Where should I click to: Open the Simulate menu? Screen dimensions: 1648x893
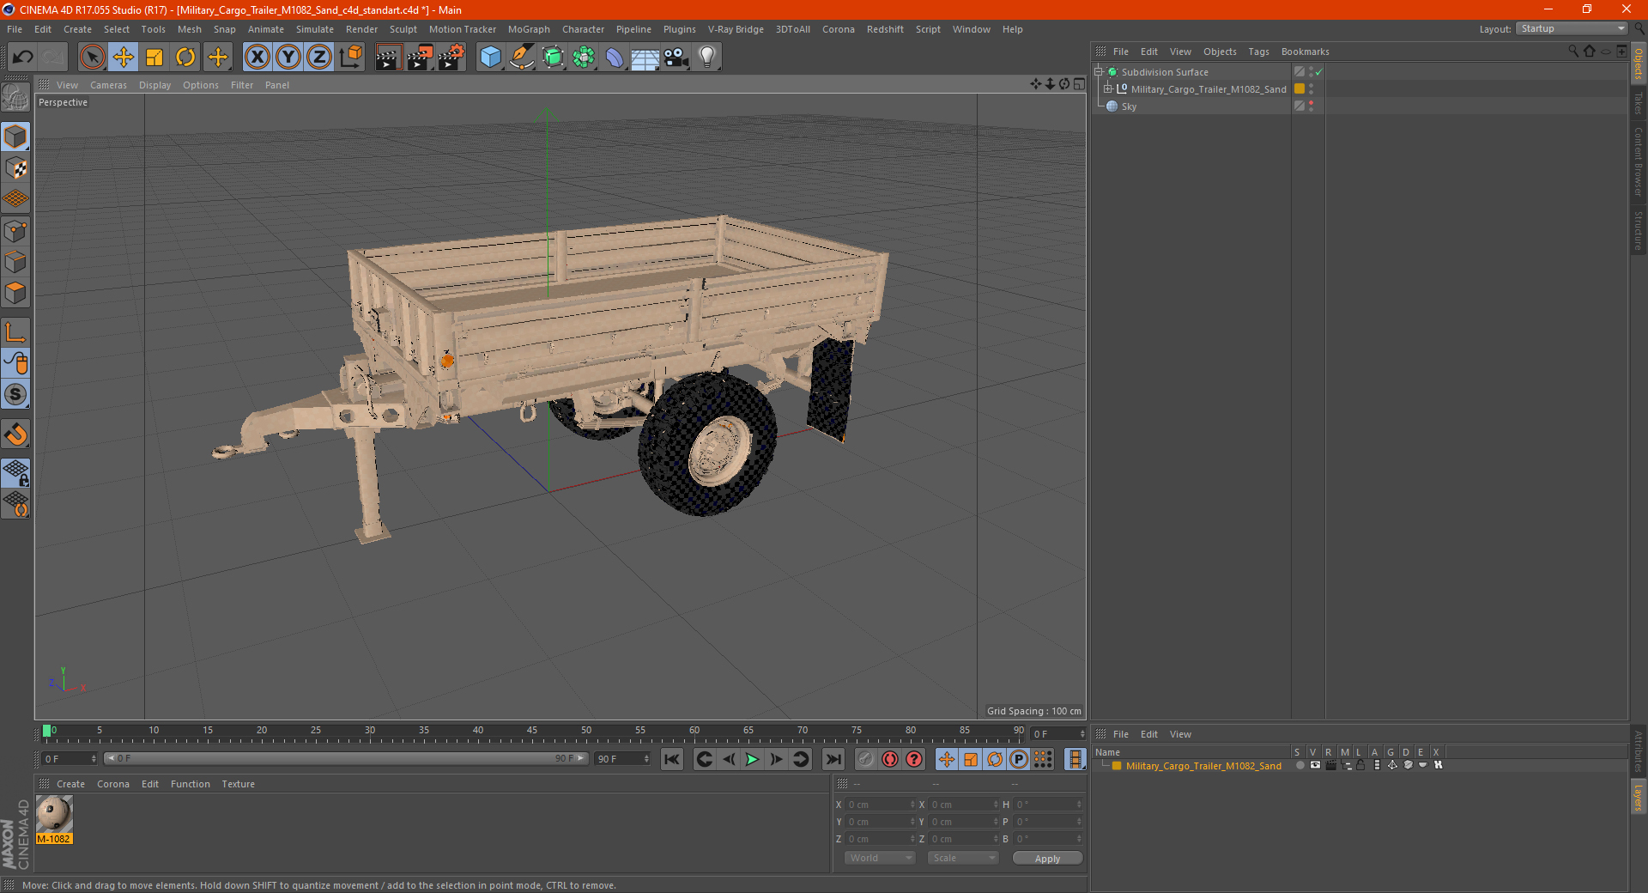(x=315, y=29)
